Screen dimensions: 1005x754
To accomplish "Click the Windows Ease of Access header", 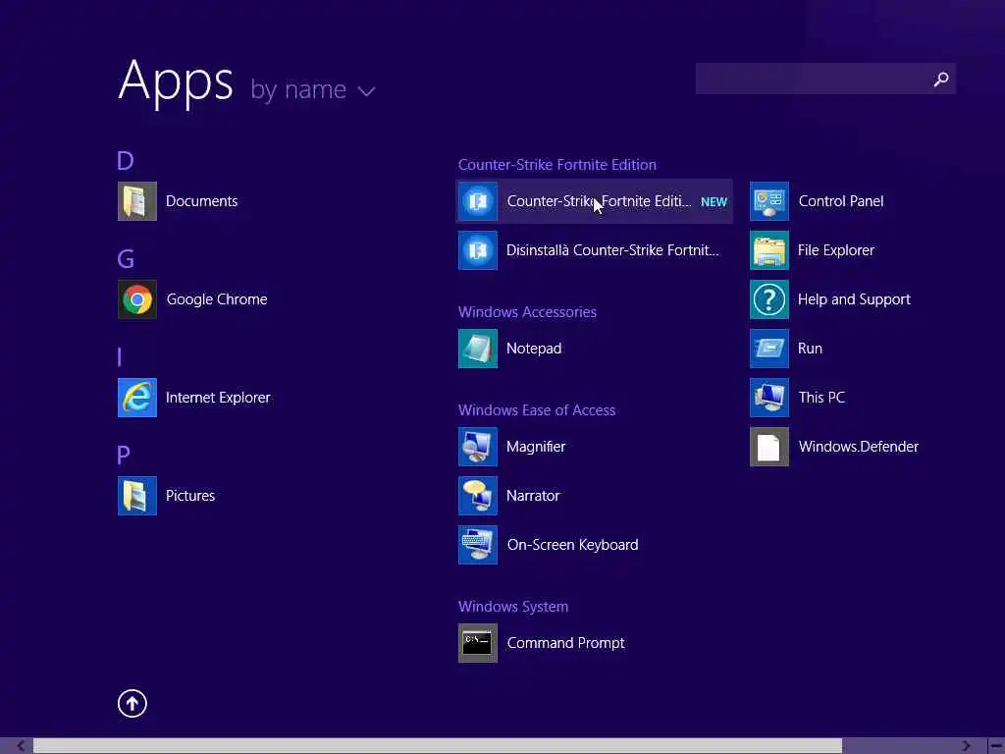I will point(537,410).
